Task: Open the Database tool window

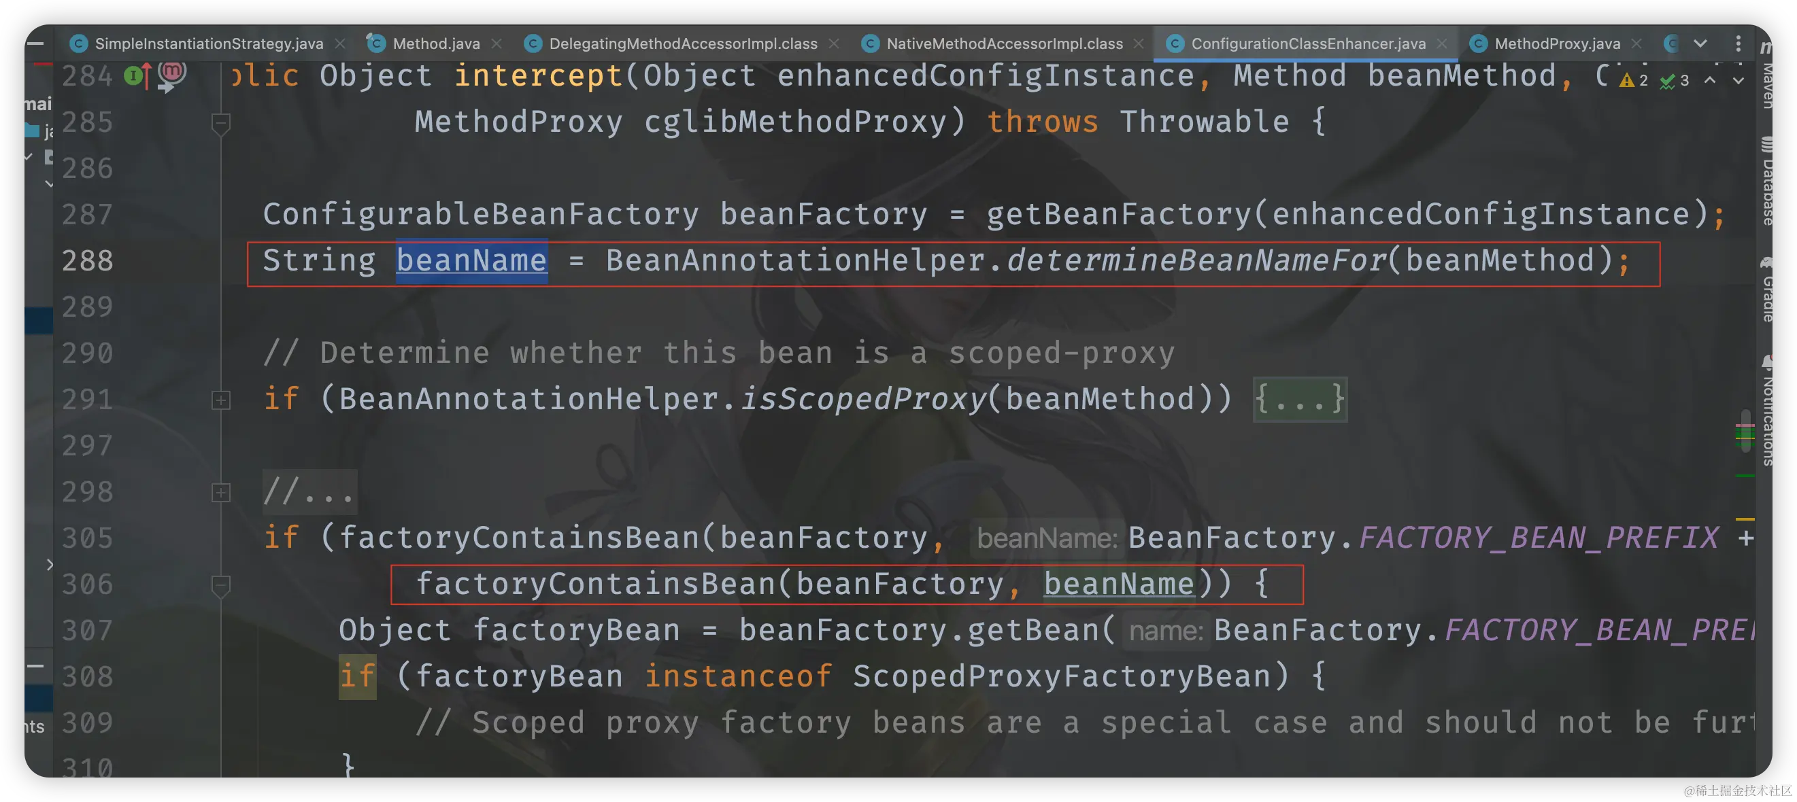Action: pos(1766,183)
